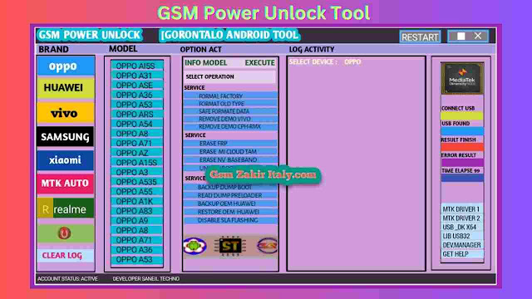This screenshot has width=532, height=299.
Task: Click DEVELOPER SANEIL TECHNO text
Action: (x=146, y=279)
